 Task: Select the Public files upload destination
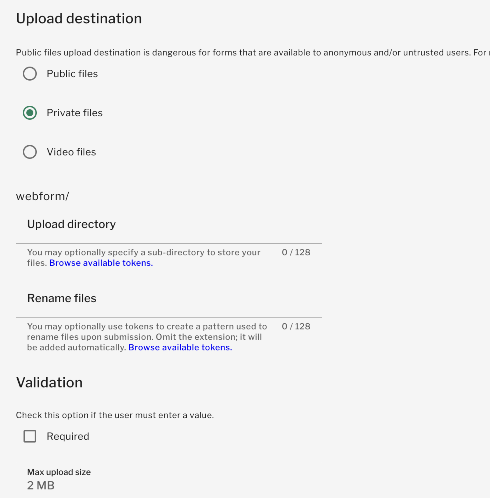pyautogui.click(x=30, y=73)
